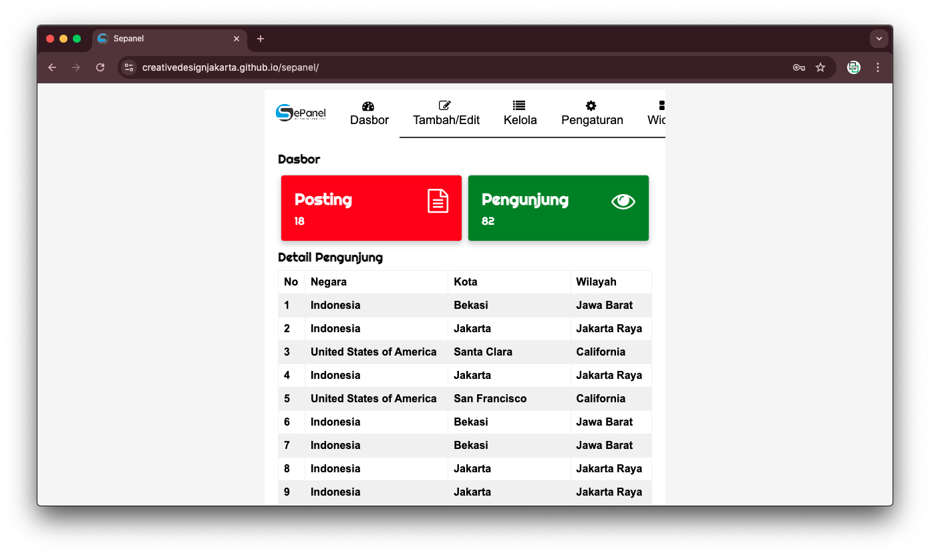This screenshot has height=555, width=930.
Task: Open saved passwords key icon
Action: pos(799,67)
